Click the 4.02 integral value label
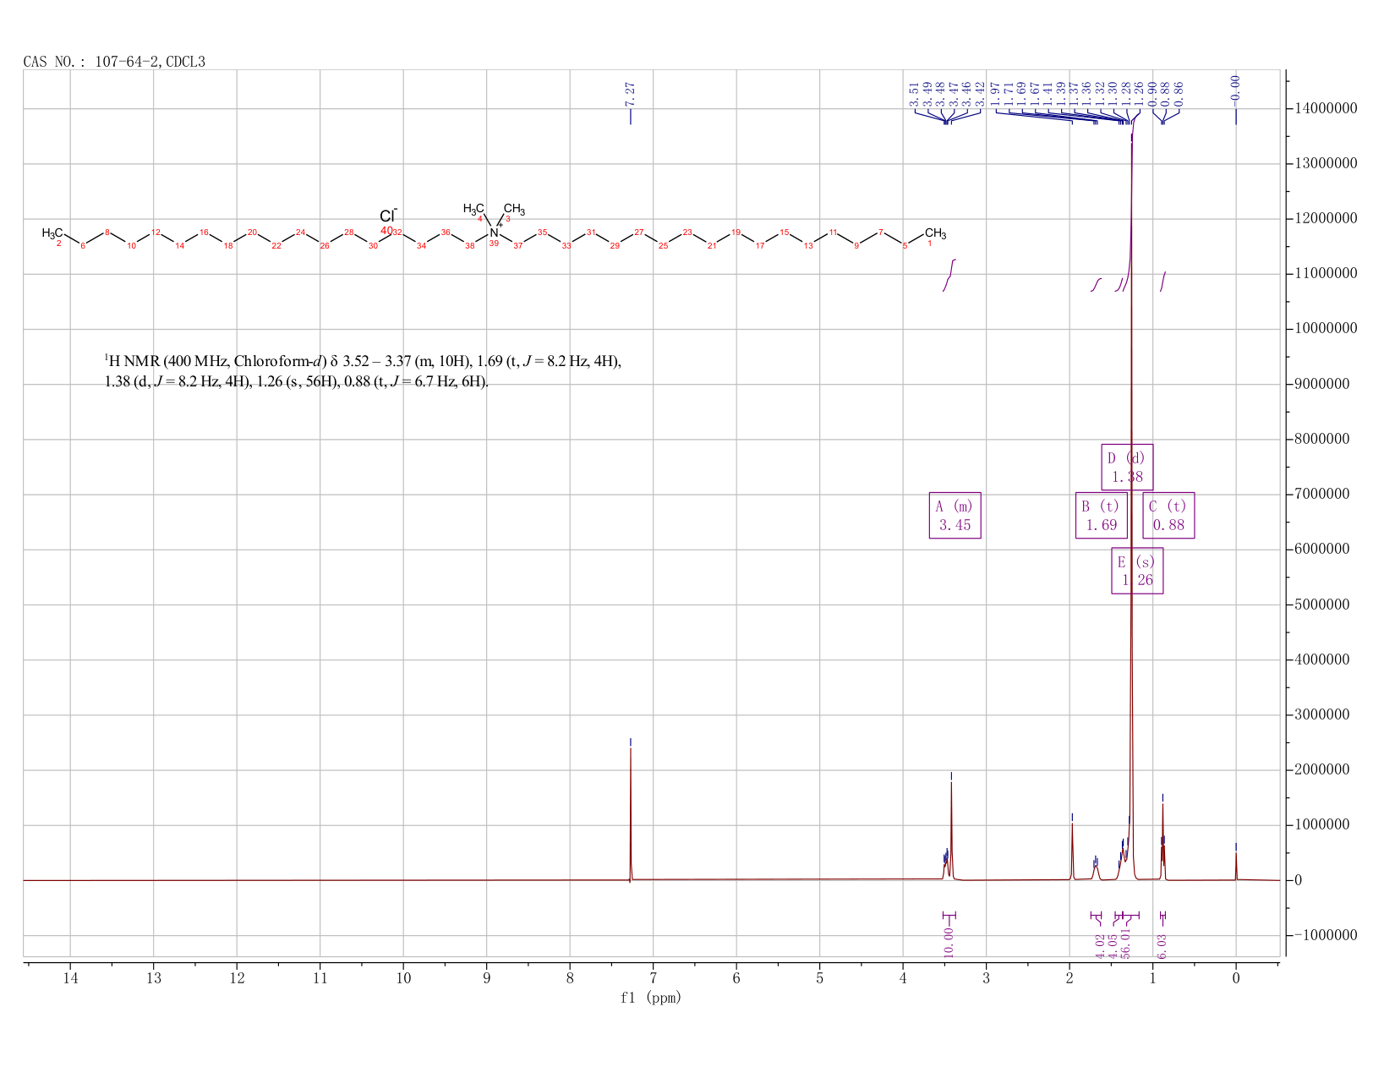Image resolution: width=1395 pixels, height=1078 pixels. [x=1100, y=946]
